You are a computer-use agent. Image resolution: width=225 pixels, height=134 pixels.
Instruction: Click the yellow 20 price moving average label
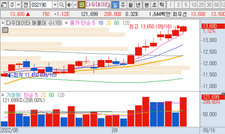click(x=109, y=23)
